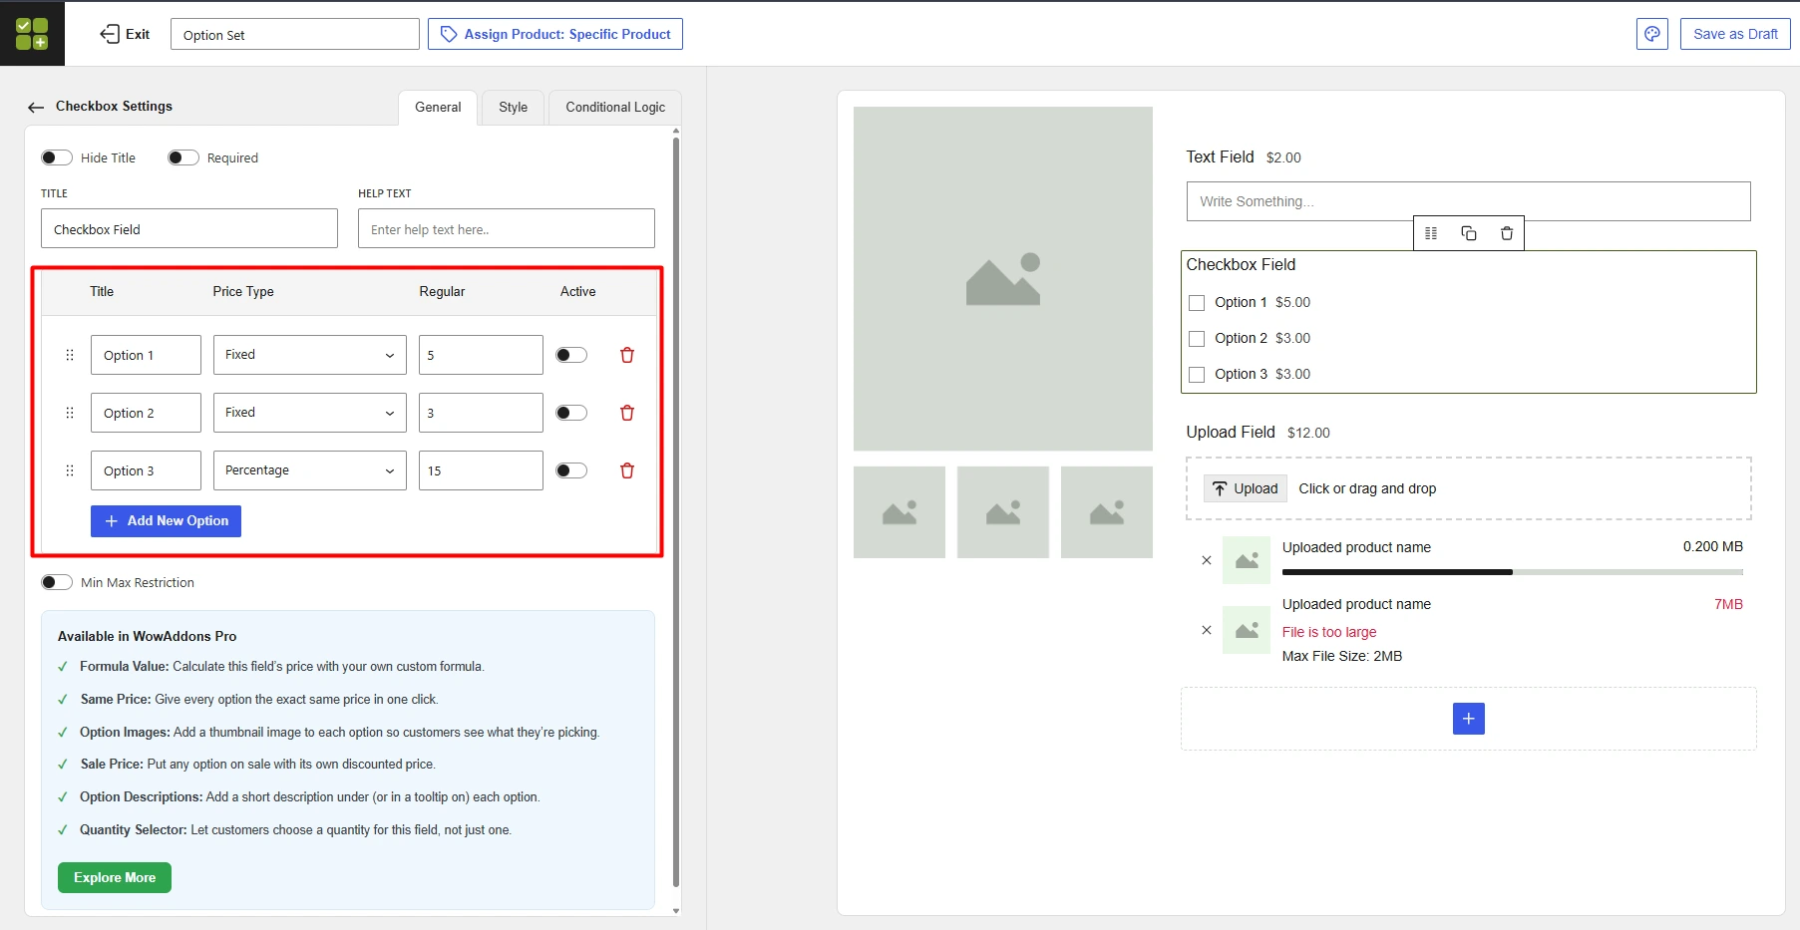
Task: Click Save as Draft
Action: click(1735, 34)
